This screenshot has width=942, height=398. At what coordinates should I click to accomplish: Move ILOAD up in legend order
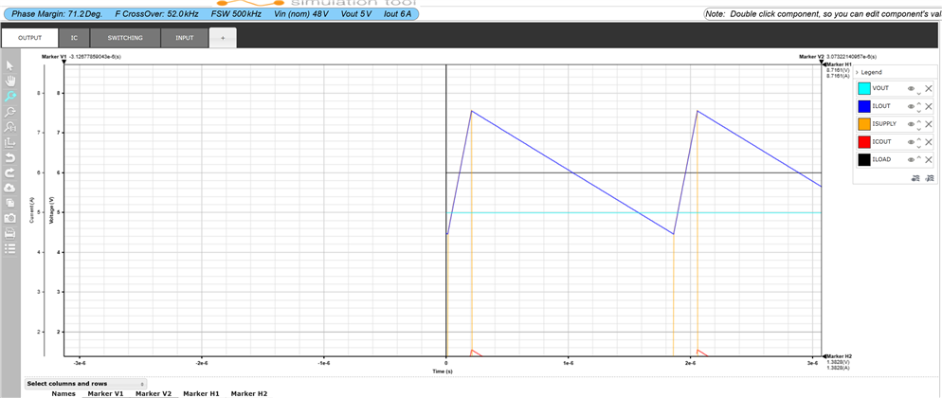[918, 157]
